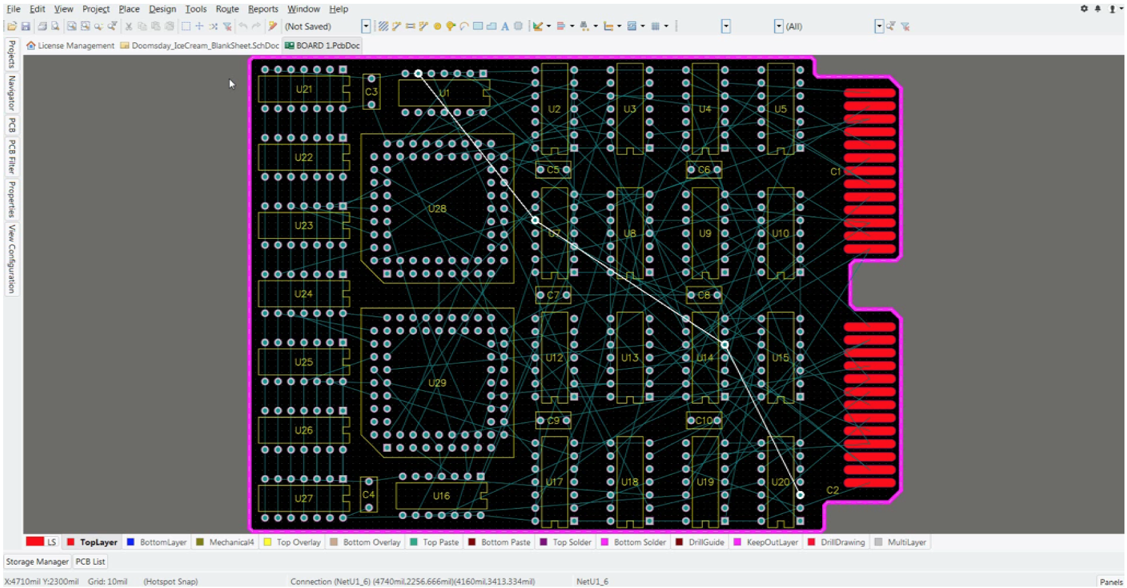Select the Cut scissors icon
This screenshot has width=1127, height=588.
[129, 27]
